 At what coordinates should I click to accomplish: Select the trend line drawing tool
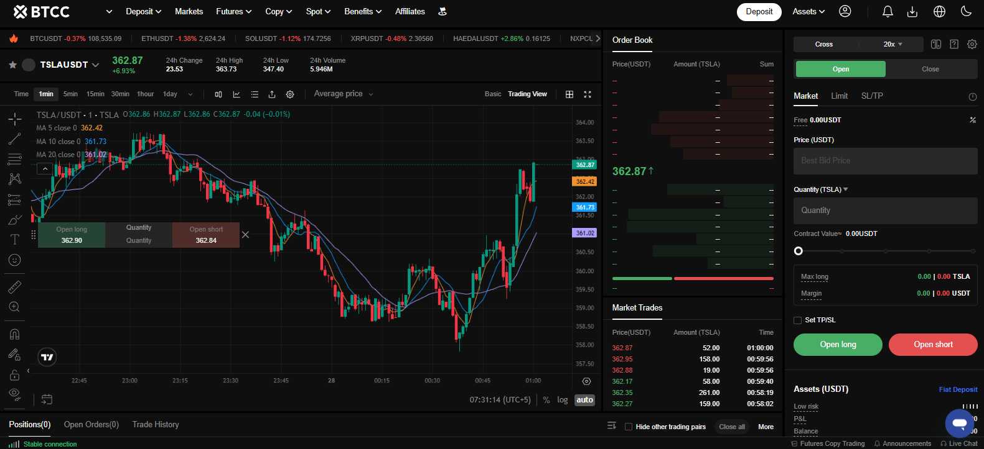15,139
